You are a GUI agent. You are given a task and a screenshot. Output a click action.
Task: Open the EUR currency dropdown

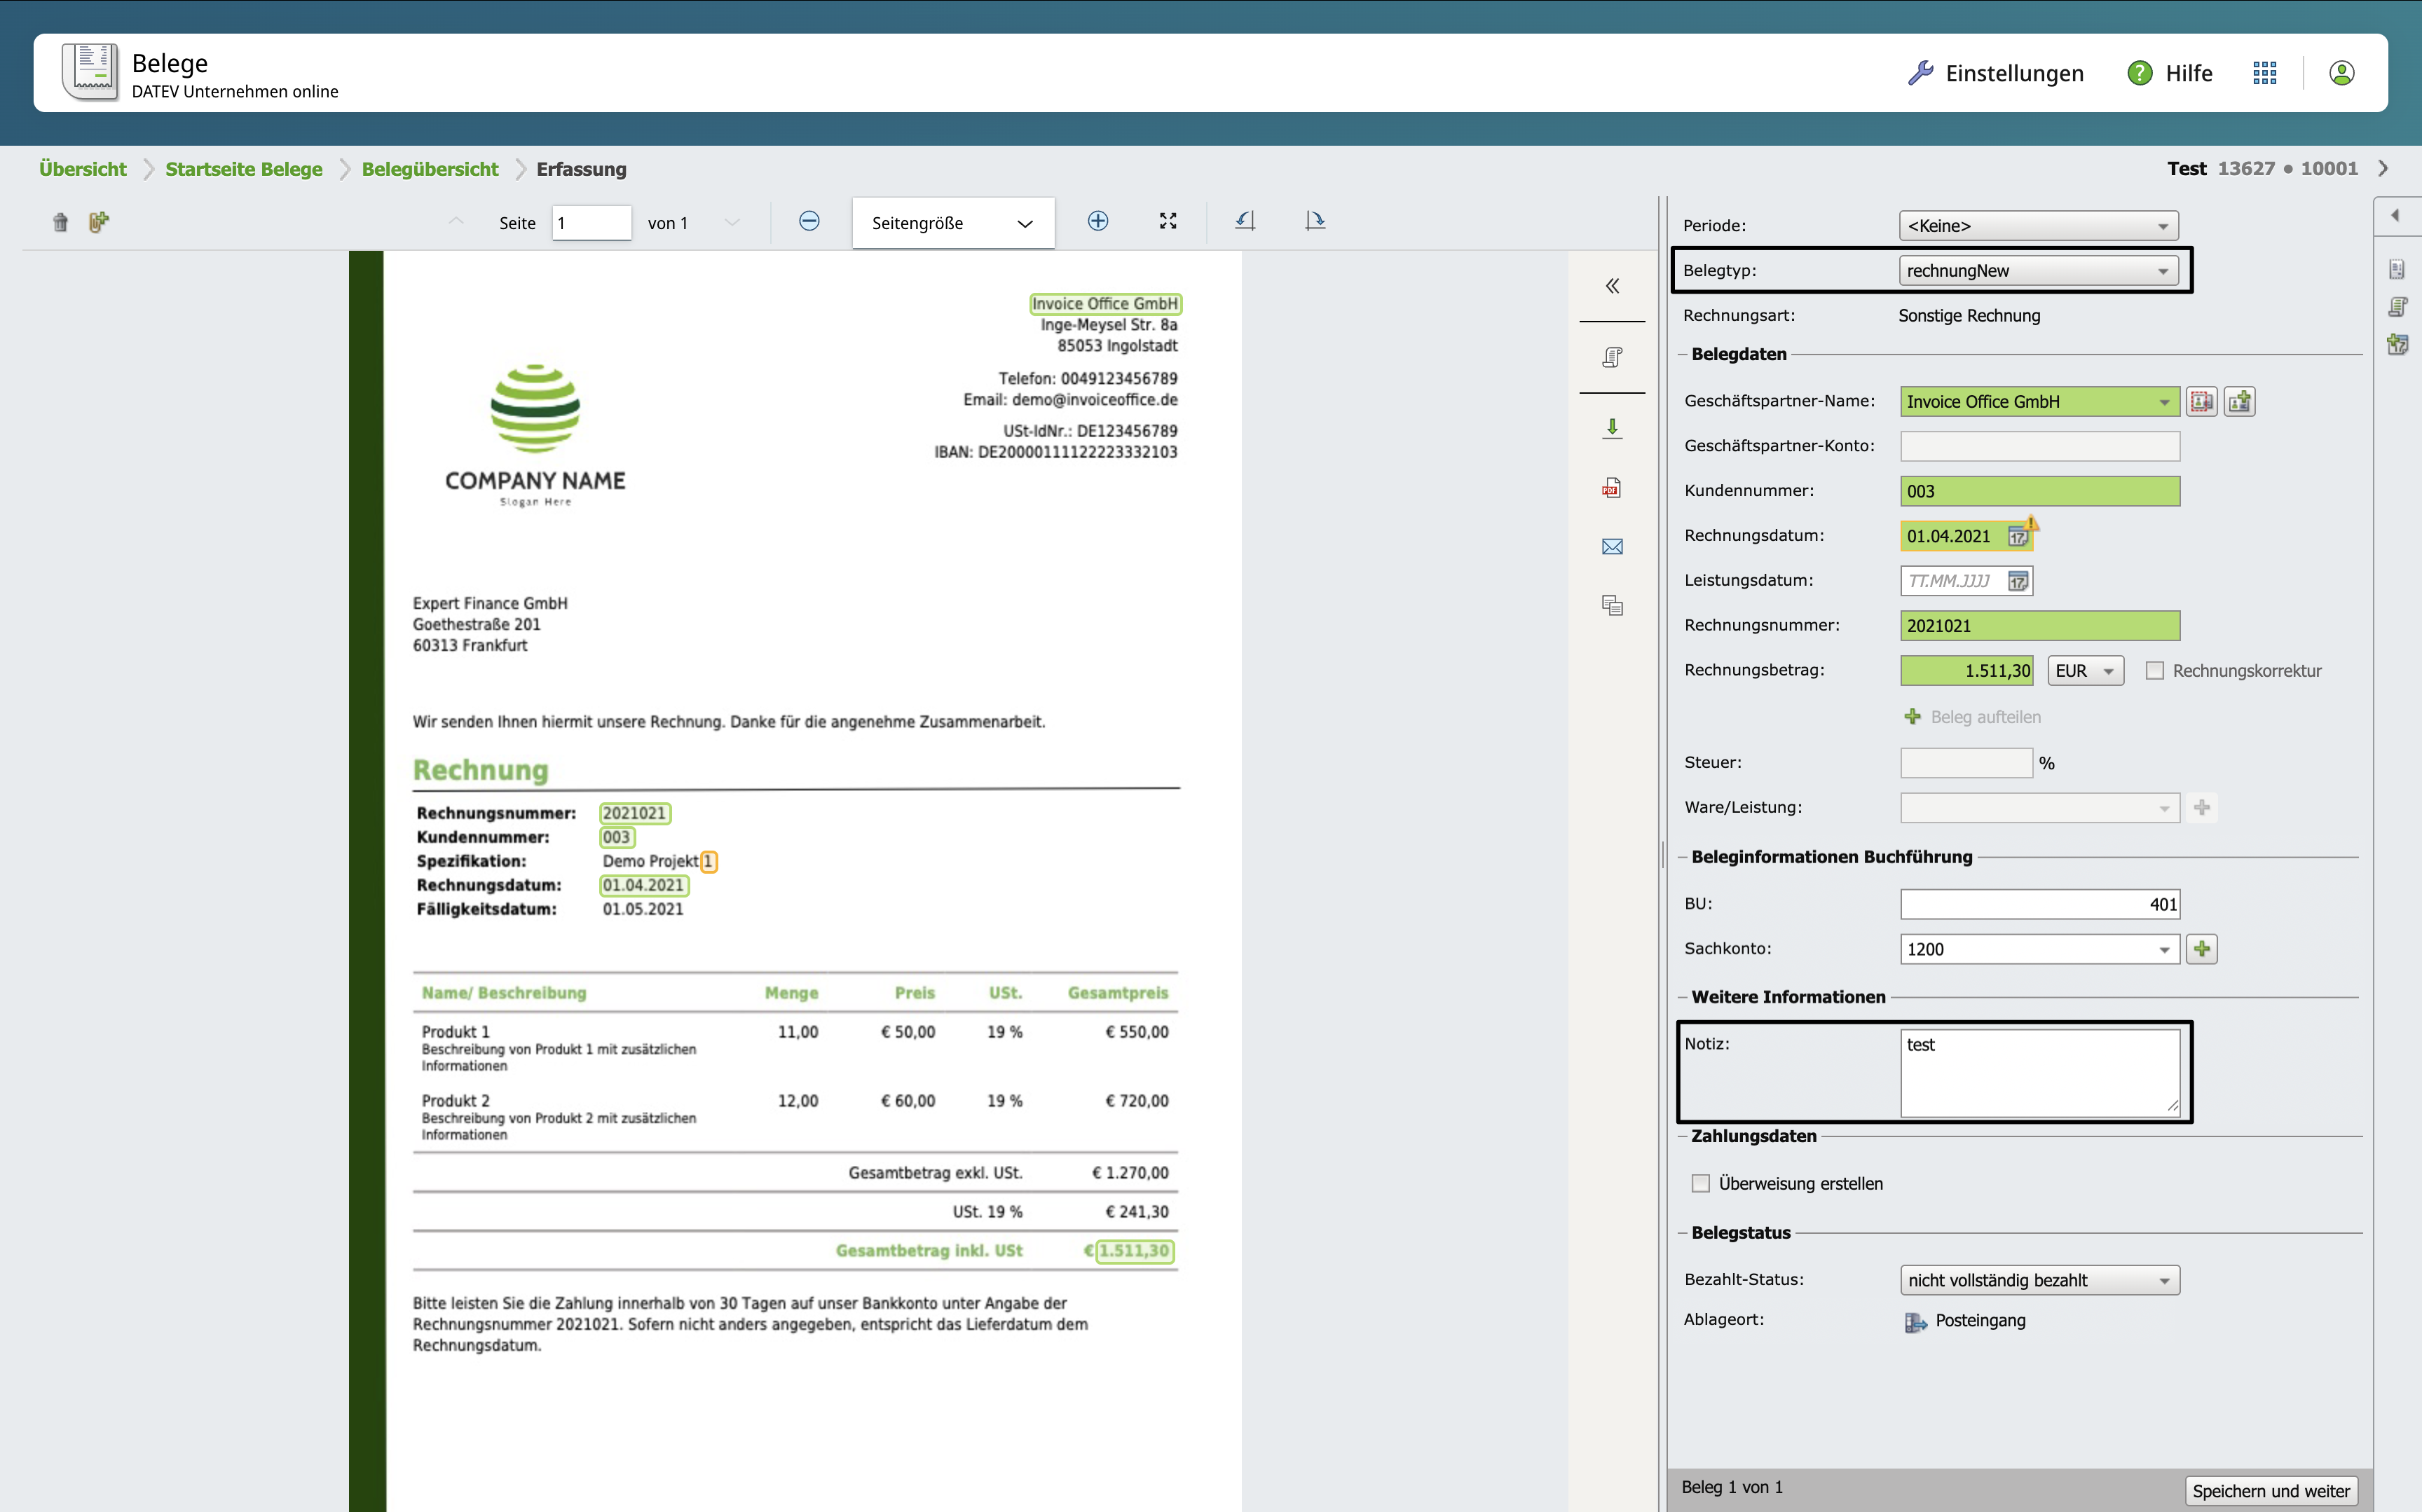pyautogui.click(x=2085, y=671)
